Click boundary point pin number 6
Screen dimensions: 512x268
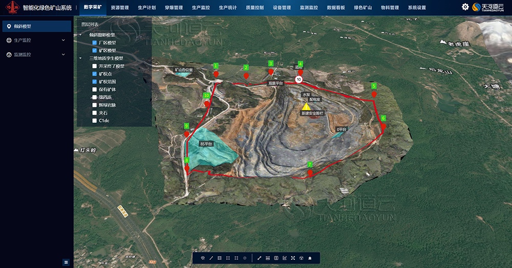(x=383, y=126)
